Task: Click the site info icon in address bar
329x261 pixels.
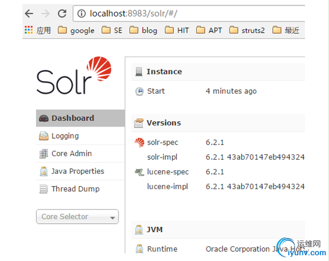Action: click(x=82, y=14)
